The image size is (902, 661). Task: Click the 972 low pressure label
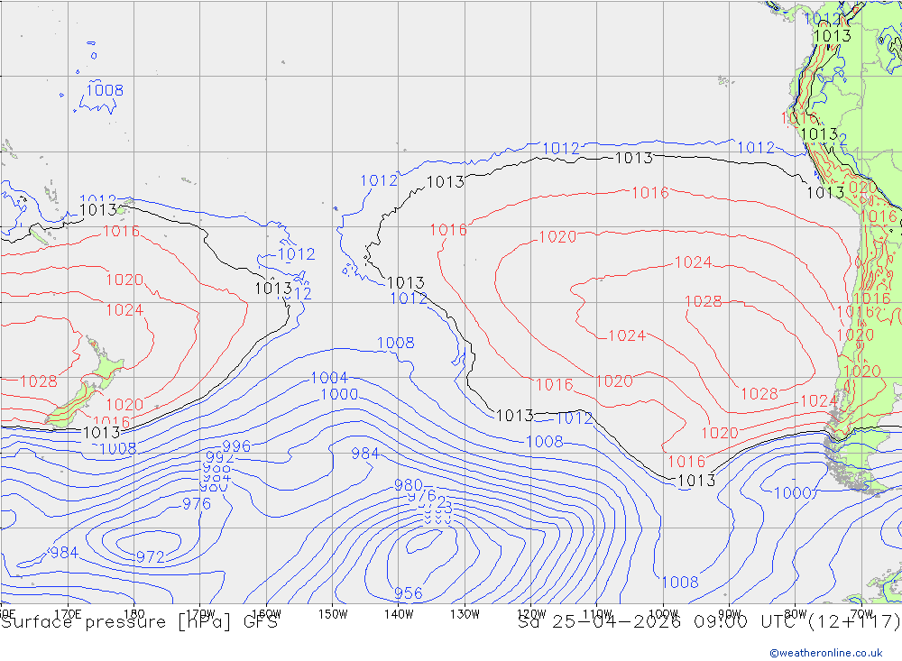tap(150, 557)
